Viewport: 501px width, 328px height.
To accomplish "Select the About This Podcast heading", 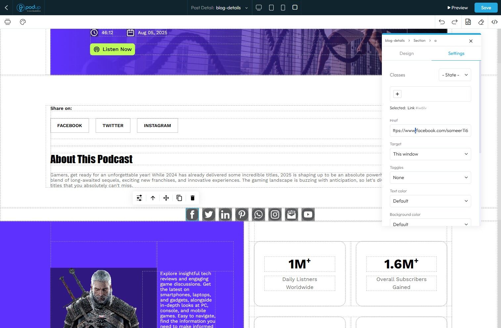I will click(91, 159).
